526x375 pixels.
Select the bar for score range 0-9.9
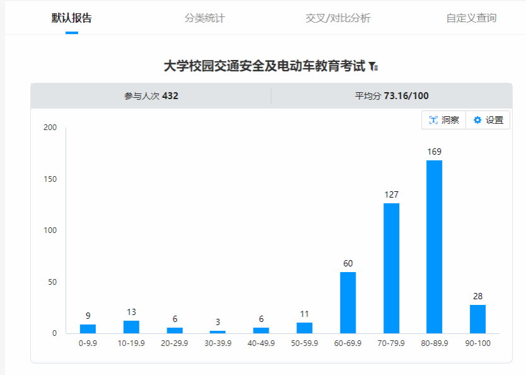(x=88, y=329)
